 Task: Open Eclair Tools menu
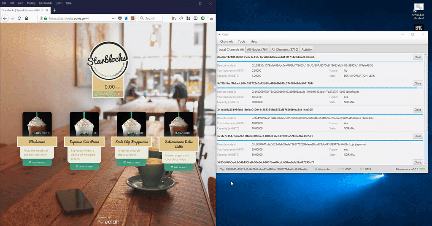(x=242, y=41)
